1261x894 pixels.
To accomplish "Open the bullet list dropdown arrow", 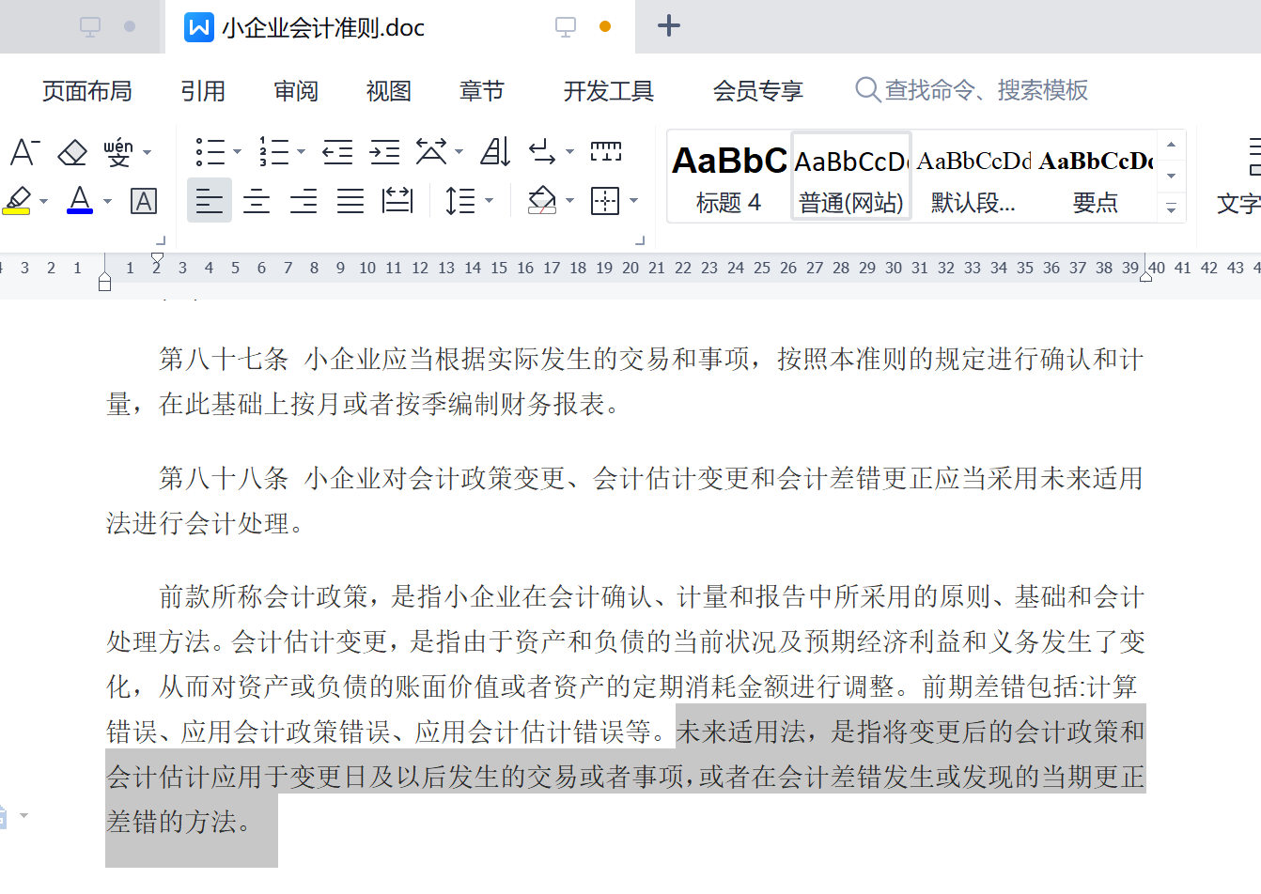I will [x=237, y=152].
